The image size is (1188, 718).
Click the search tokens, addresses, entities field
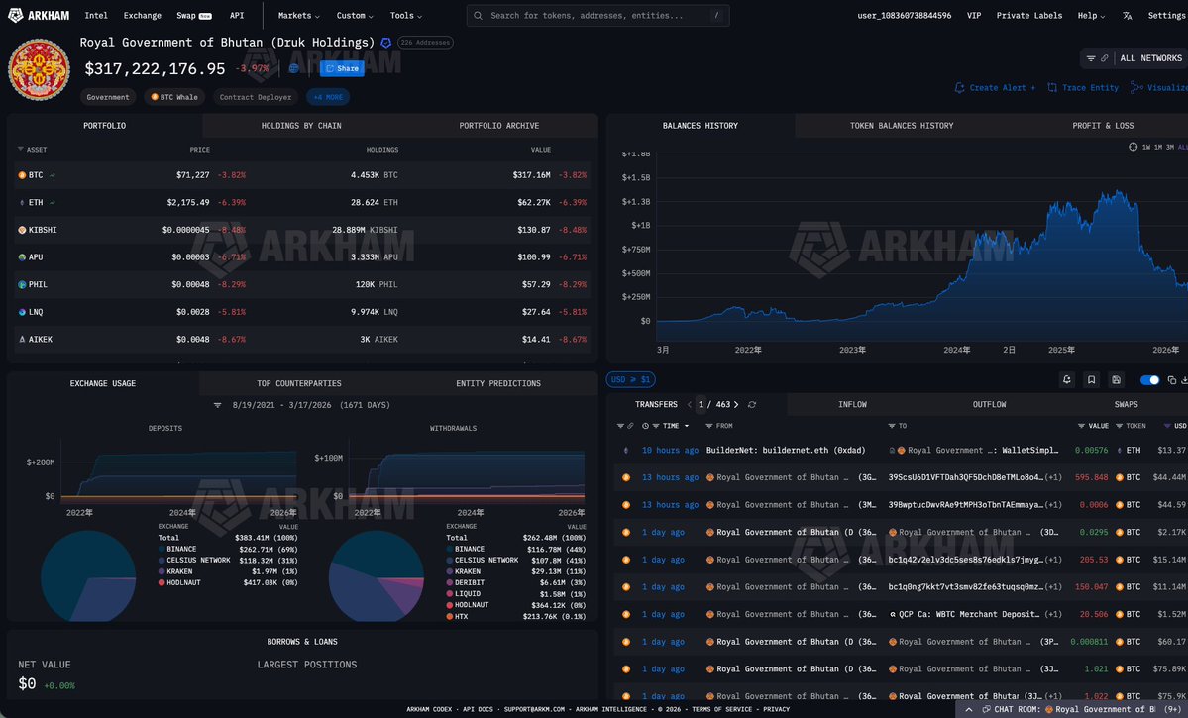click(597, 15)
